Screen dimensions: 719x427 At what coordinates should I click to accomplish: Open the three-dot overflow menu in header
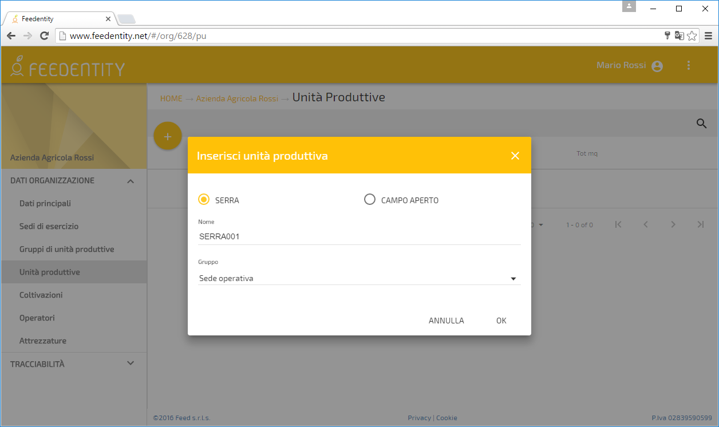[x=689, y=65]
